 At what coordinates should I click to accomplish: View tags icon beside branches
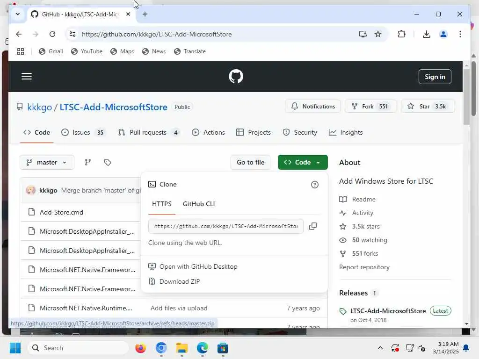pos(108,162)
